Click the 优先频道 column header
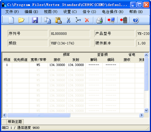 coord(21,60)
